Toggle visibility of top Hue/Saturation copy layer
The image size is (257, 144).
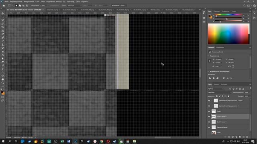tap(209, 101)
